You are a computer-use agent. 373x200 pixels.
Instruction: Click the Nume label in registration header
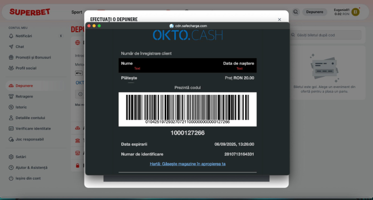(x=127, y=63)
